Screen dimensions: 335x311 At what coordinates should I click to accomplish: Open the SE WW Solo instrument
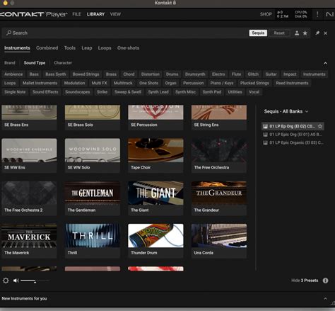(93, 156)
